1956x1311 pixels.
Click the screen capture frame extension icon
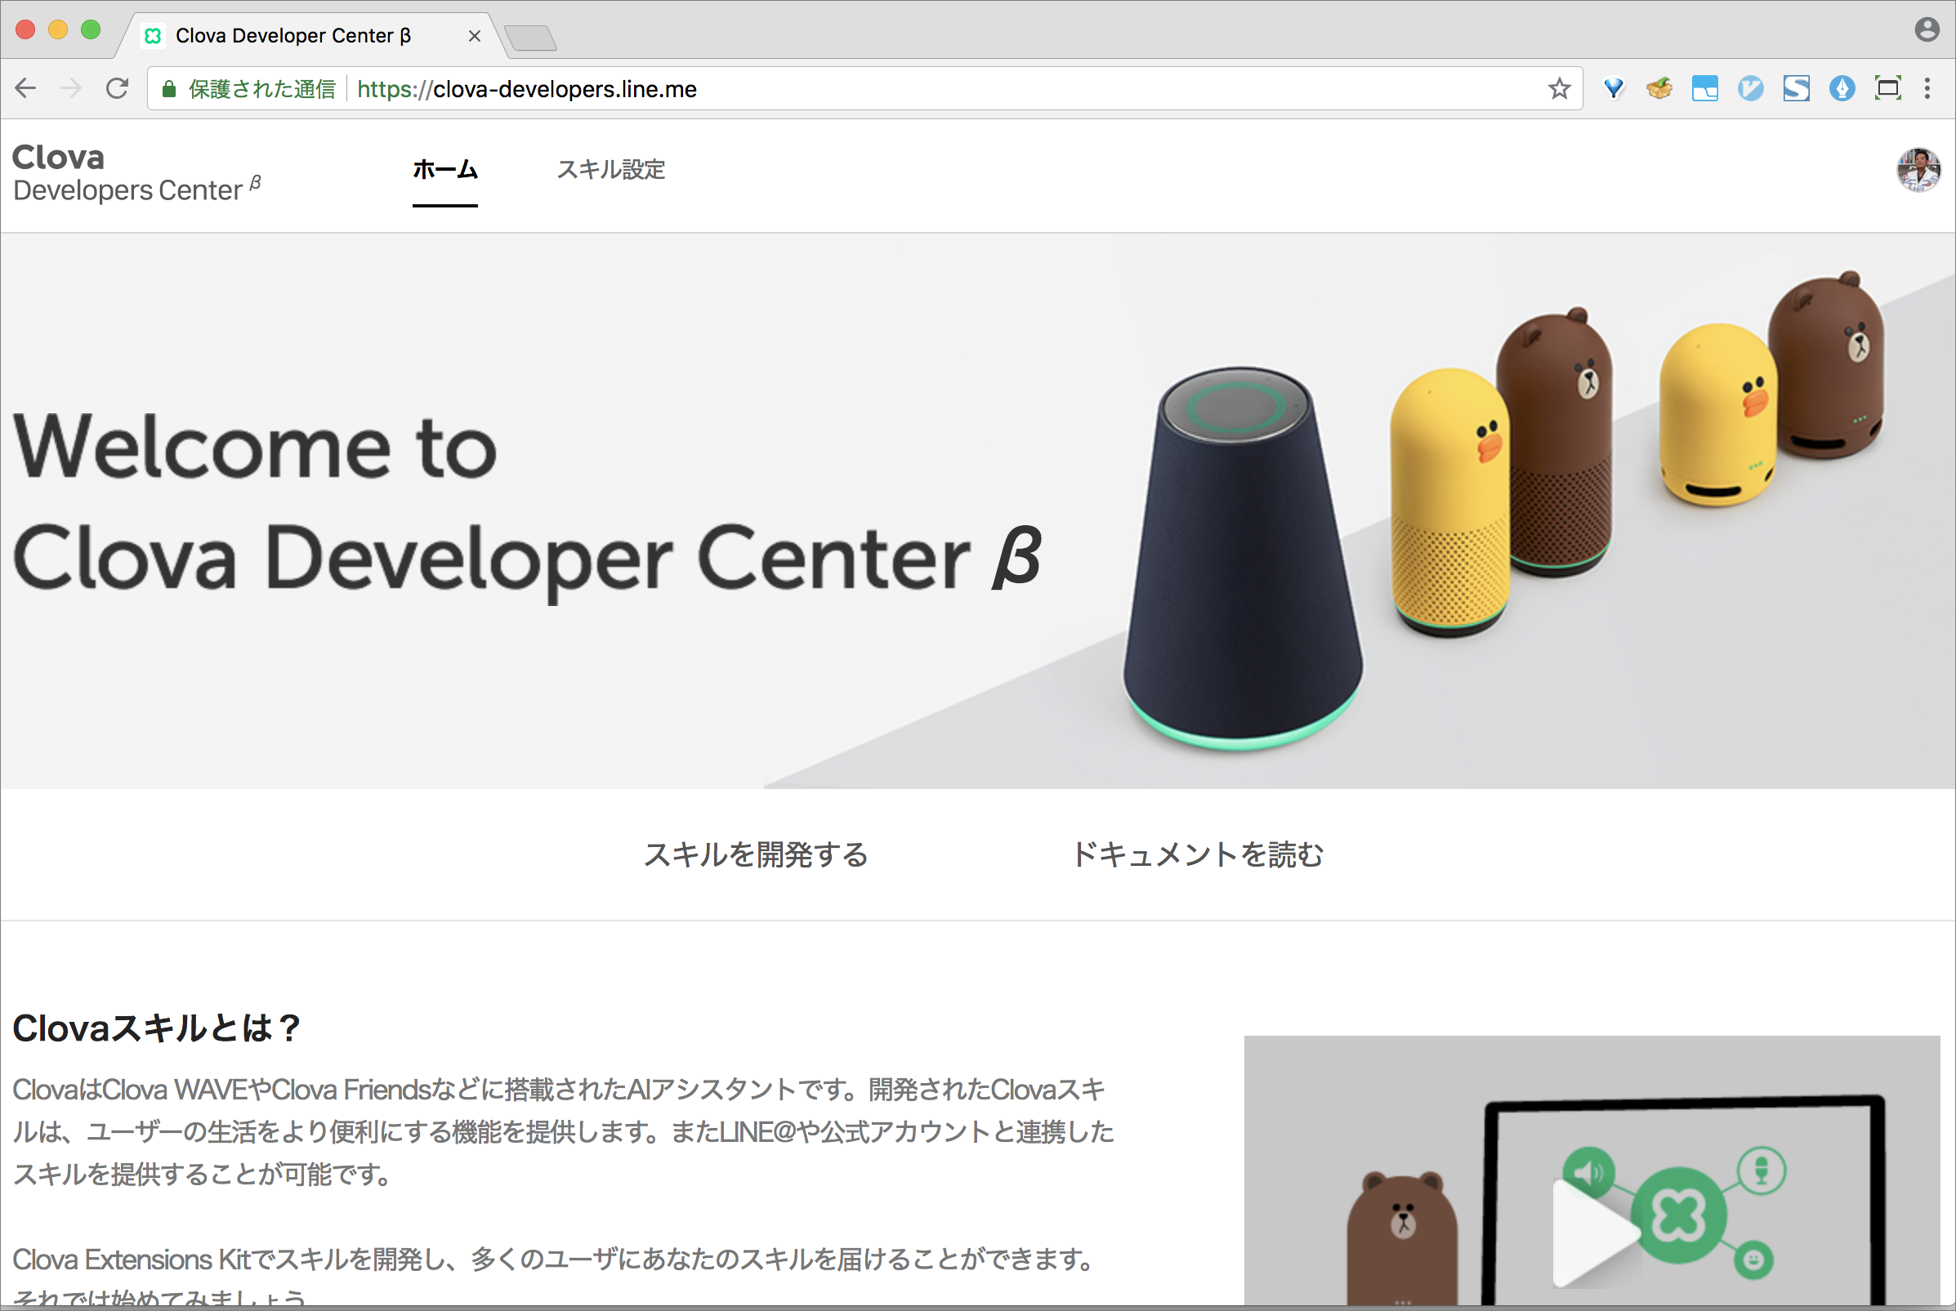click(1888, 87)
